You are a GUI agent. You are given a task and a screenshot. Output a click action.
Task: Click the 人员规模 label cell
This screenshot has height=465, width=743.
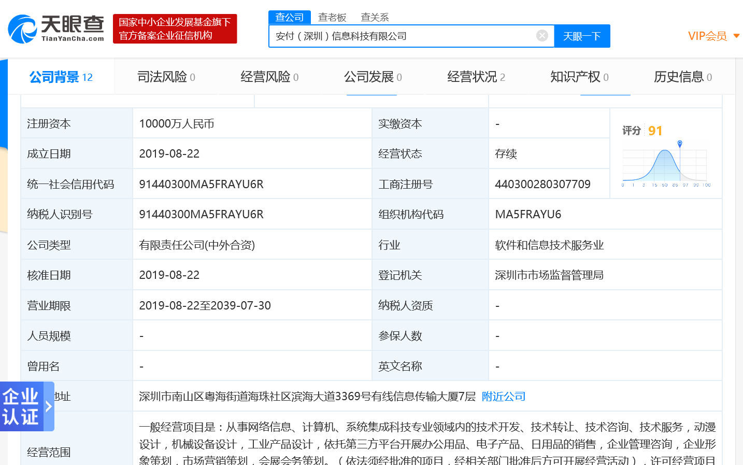[x=77, y=336]
